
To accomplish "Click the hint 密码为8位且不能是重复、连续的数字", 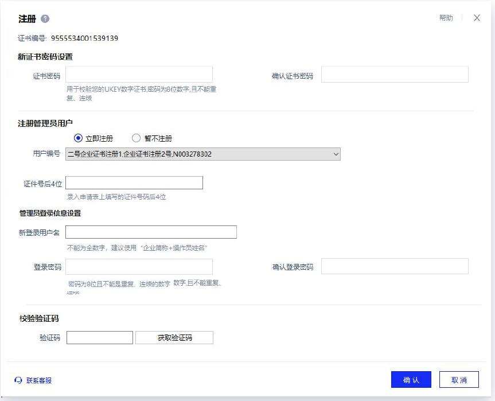I will (x=119, y=284).
